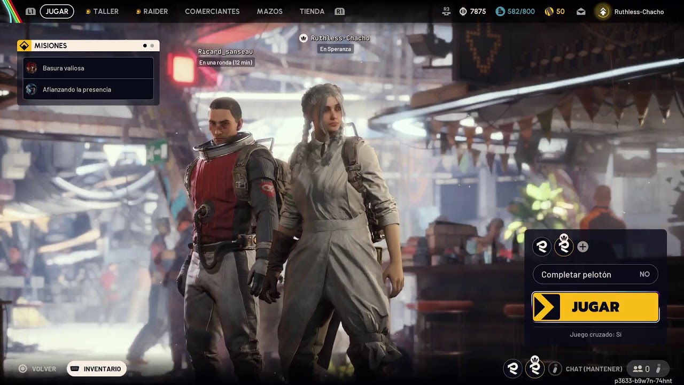This screenshot has width=684, height=385.
Task: Click CHAT (MANTENER) label
Action: (594, 369)
